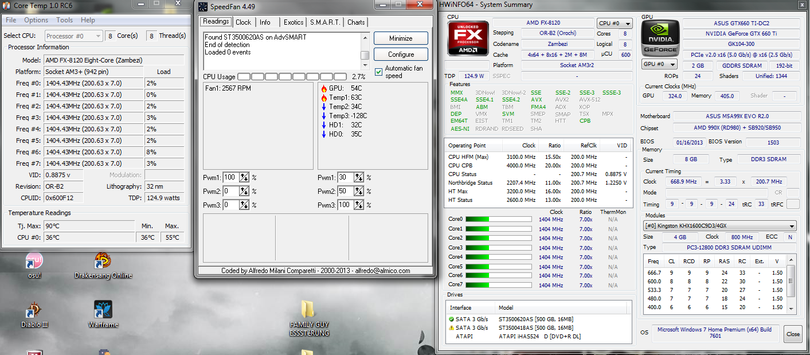Click the NVIDIA GeForce logo in HWiNFO64

659,38
